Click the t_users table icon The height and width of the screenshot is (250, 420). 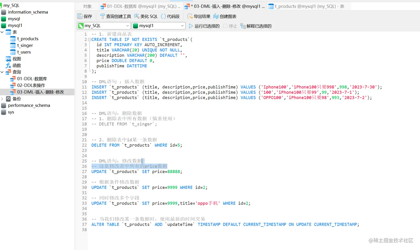[x=13, y=52]
